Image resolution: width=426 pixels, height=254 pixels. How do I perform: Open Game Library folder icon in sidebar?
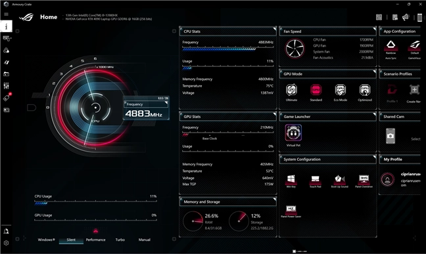tap(7, 74)
